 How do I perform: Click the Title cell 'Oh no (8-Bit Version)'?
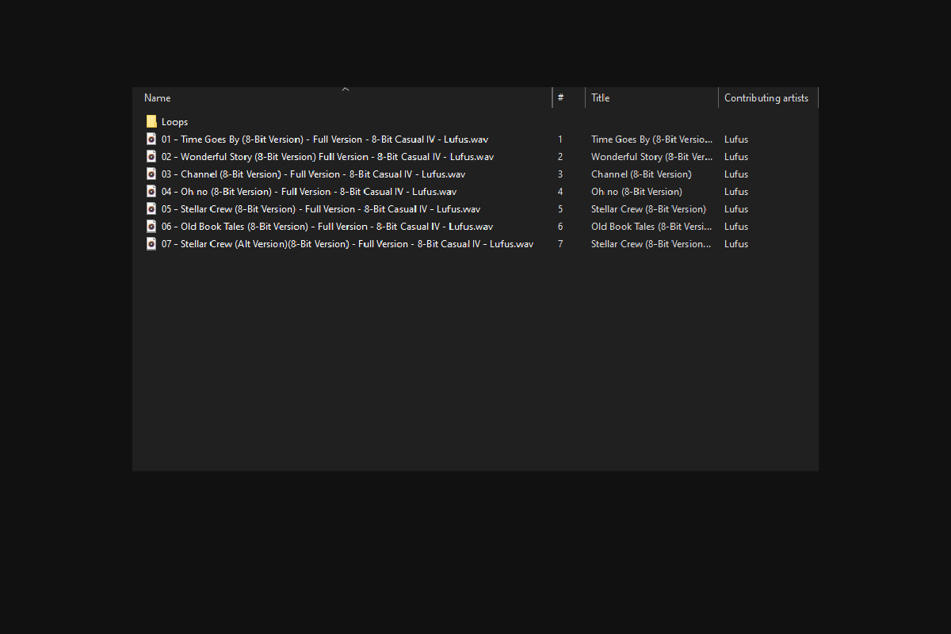coord(636,192)
